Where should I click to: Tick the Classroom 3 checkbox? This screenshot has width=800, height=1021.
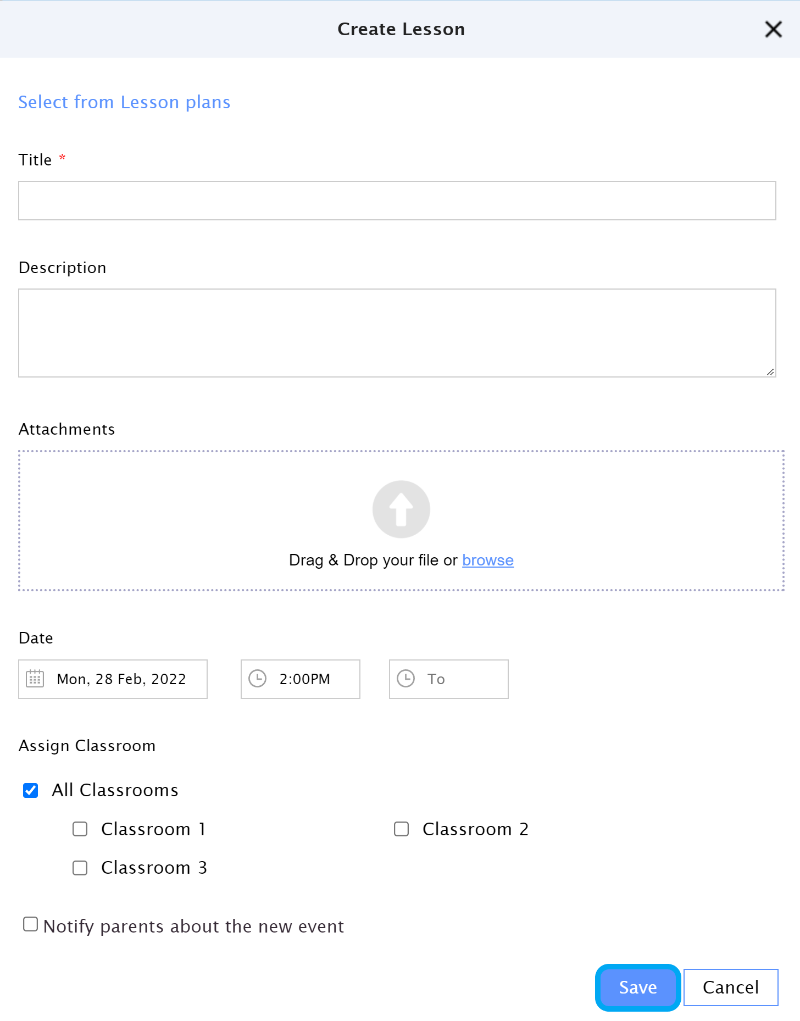click(80, 868)
